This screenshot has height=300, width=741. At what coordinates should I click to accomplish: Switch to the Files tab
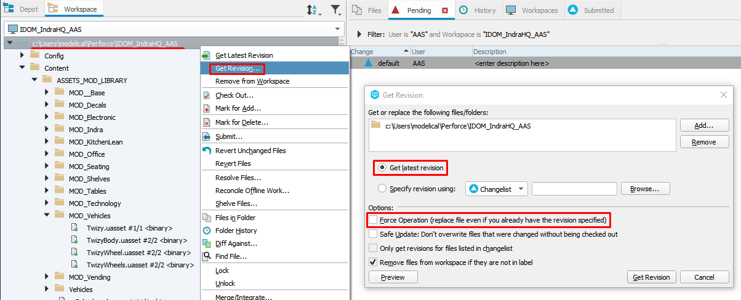coord(367,10)
